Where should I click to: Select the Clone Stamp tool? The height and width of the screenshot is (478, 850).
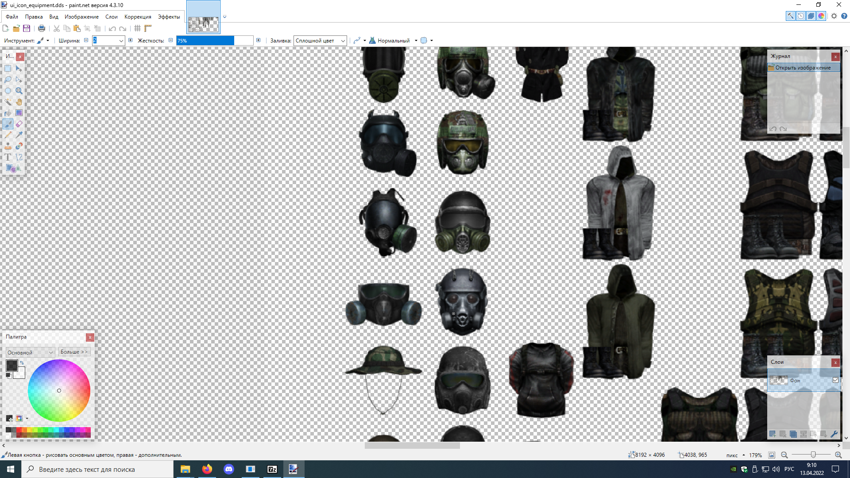(8, 146)
